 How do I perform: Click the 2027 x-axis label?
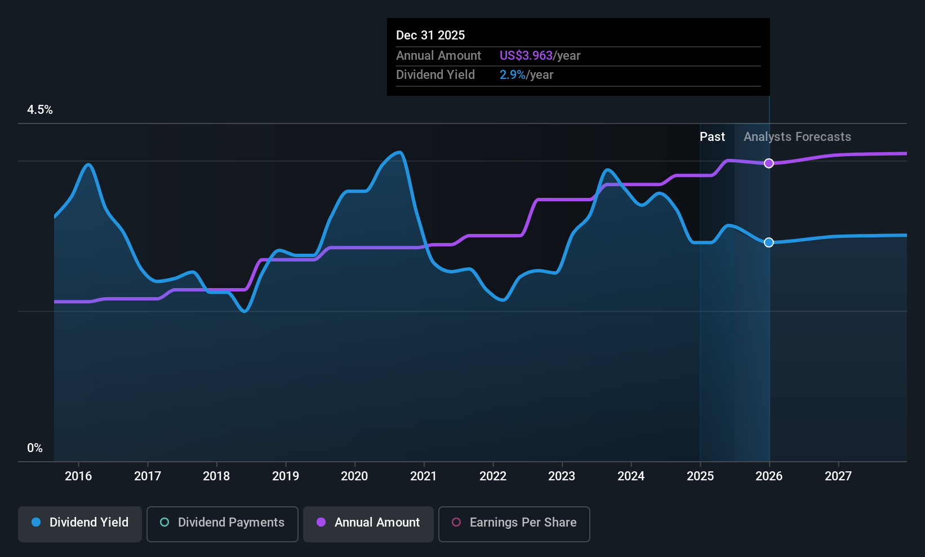pyautogui.click(x=838, y=476)
